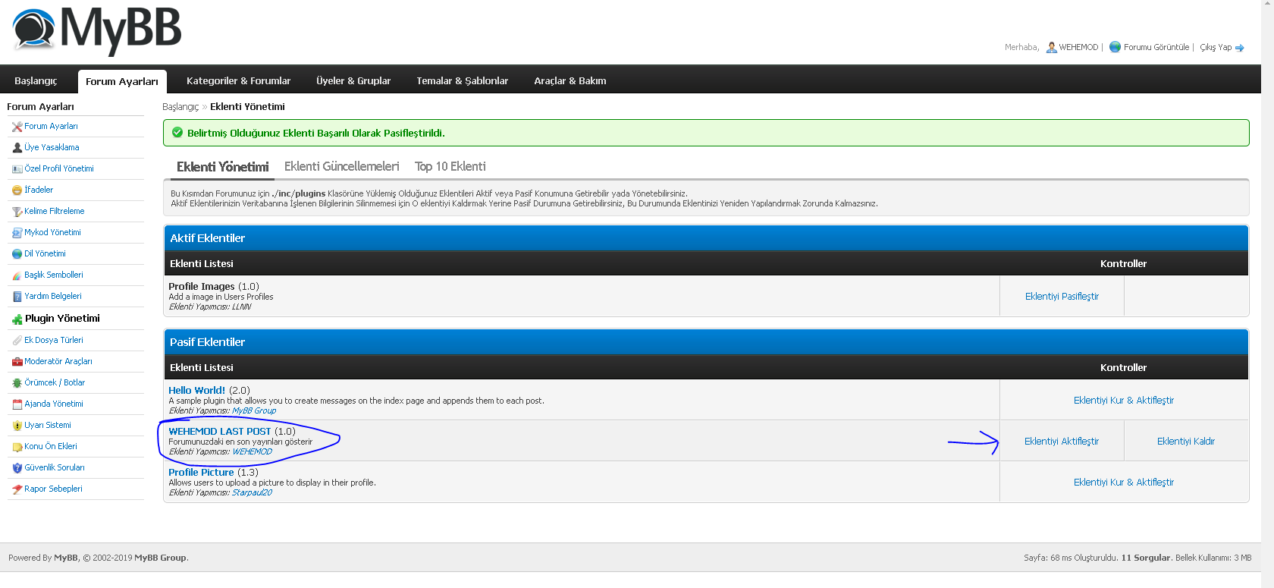Switch to the Eklenti Güncellemeleri tab
The image size is (1274, 588).
pos(342,166)
